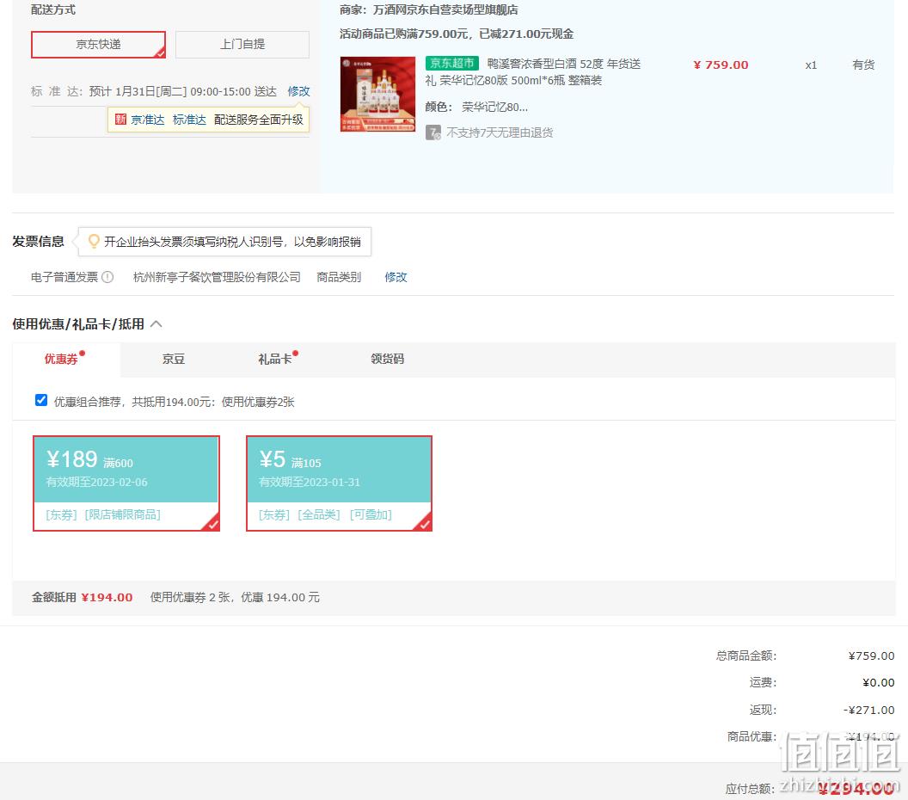The width and height of the screenshot is (908, 800).
Task: Switch to the 领货码 tab
Action: (x=388, y=360)
